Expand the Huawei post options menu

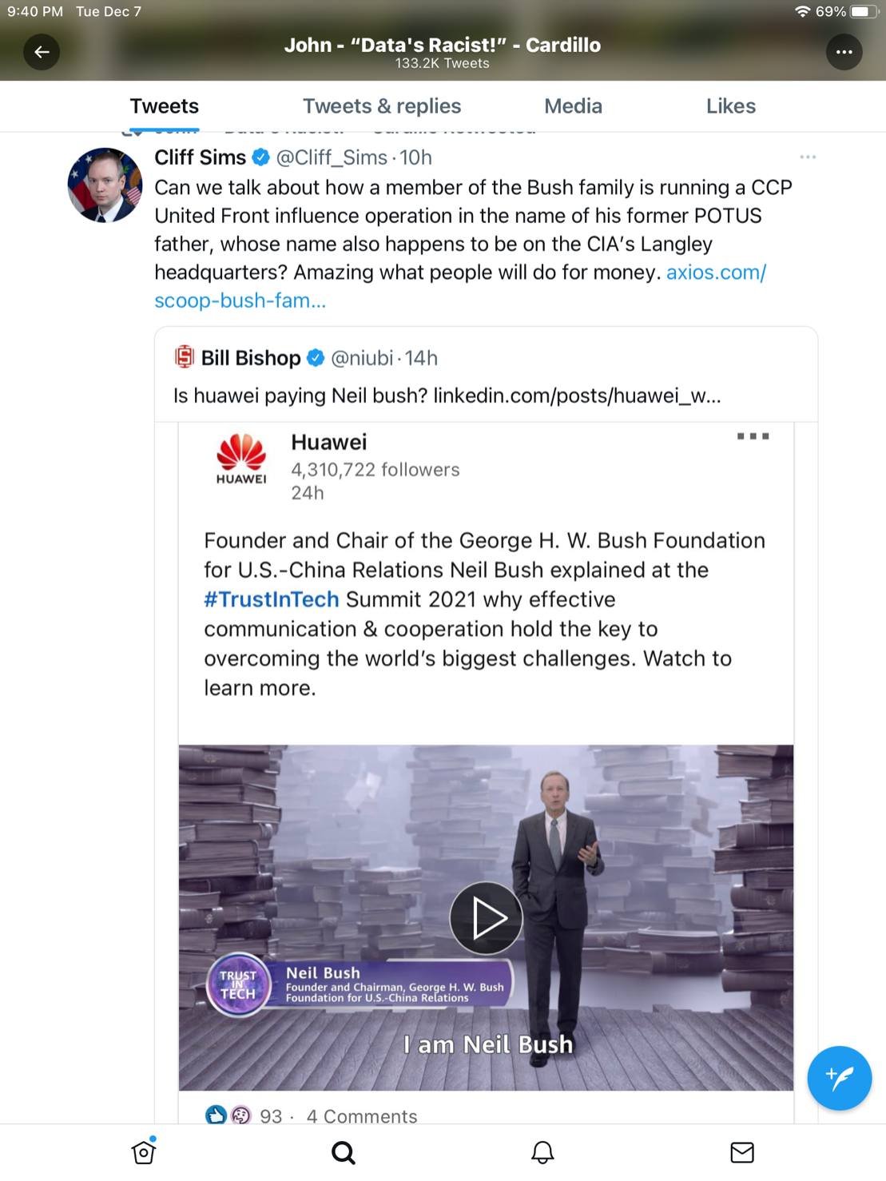753,436
